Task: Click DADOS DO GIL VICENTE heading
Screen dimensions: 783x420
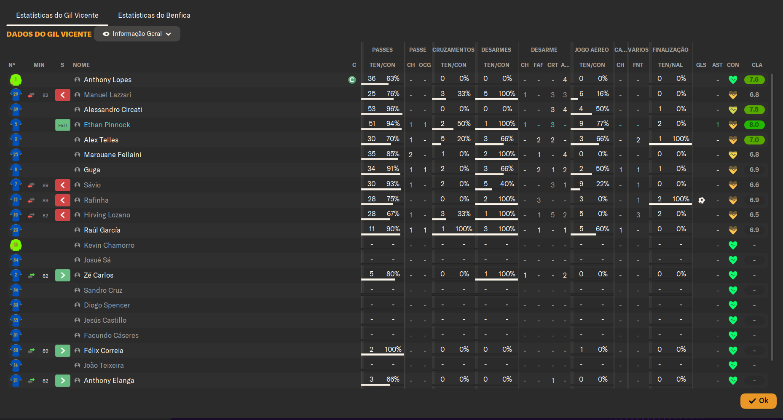Action: pyautogui.click(x=49, y=34)
